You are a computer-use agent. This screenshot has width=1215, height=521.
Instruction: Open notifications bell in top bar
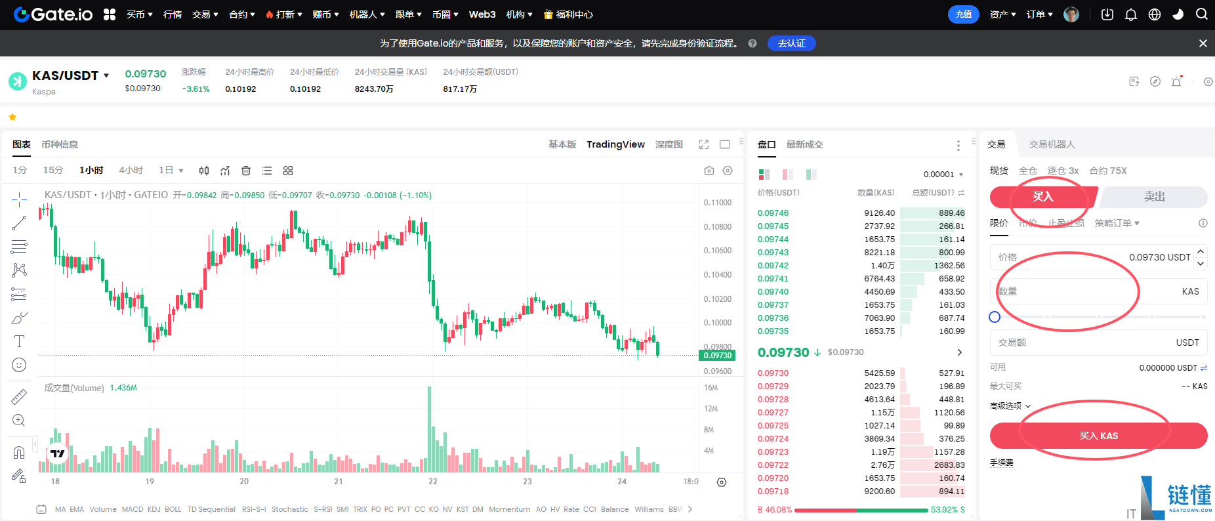coord(1131,14)
